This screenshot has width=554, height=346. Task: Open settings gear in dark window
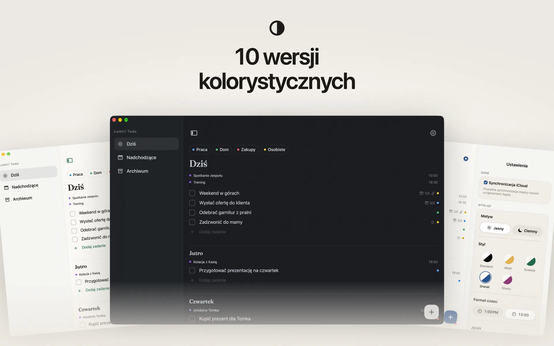pos(433,133)
